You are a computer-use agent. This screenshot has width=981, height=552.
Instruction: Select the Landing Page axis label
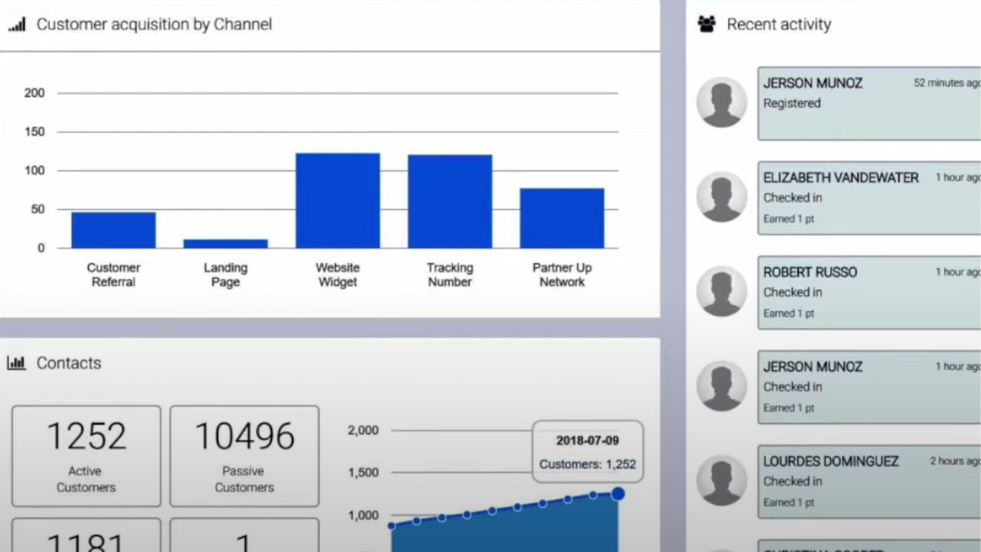coord(225,275)
